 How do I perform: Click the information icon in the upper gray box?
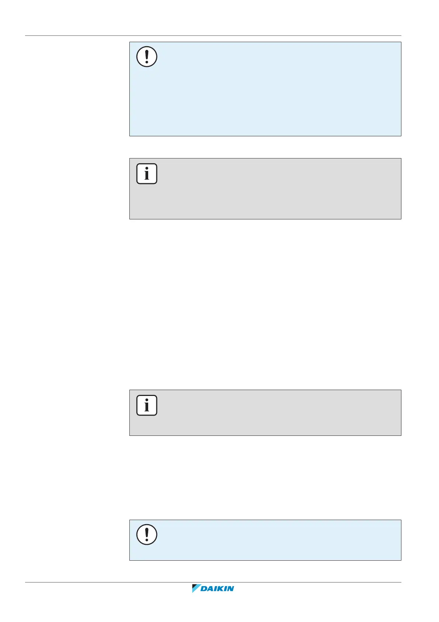(147, 174)
